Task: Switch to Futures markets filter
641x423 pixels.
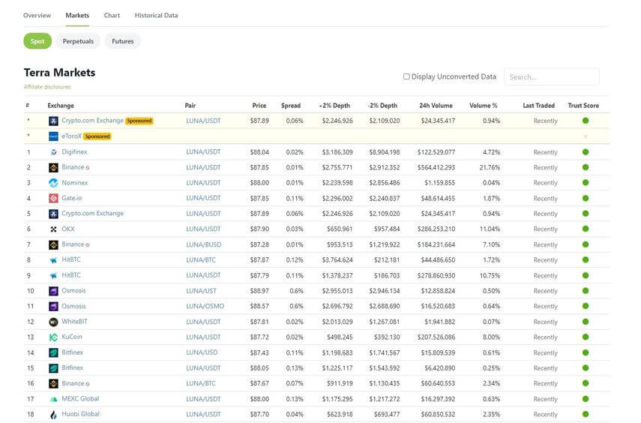Action: [123, 41]
